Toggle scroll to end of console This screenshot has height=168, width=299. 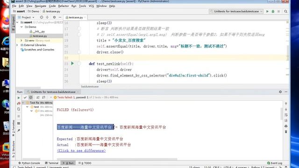click(286, 120)
